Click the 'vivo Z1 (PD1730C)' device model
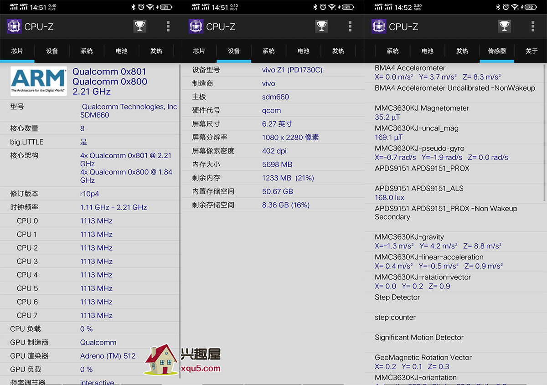547x385 pixels. (x=292, y=70)
